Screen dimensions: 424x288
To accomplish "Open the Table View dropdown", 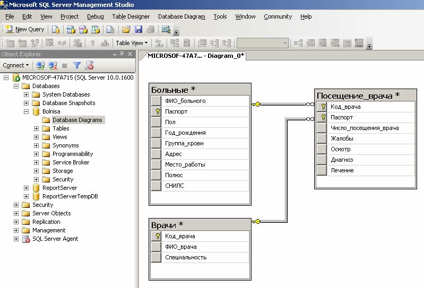I will pyautogui.click(x=132, y=43).
